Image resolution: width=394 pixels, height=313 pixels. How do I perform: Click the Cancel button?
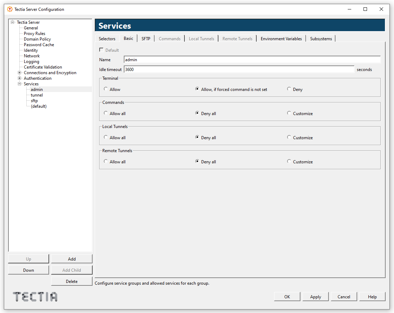344,297
